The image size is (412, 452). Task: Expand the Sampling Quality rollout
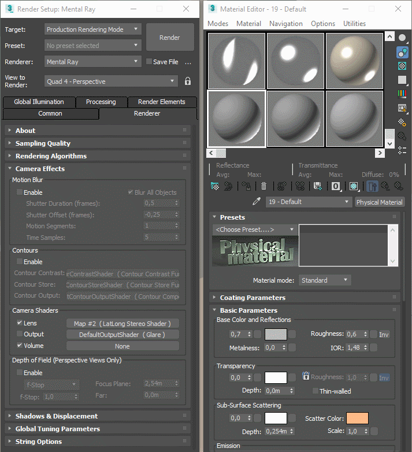point(98,143)
